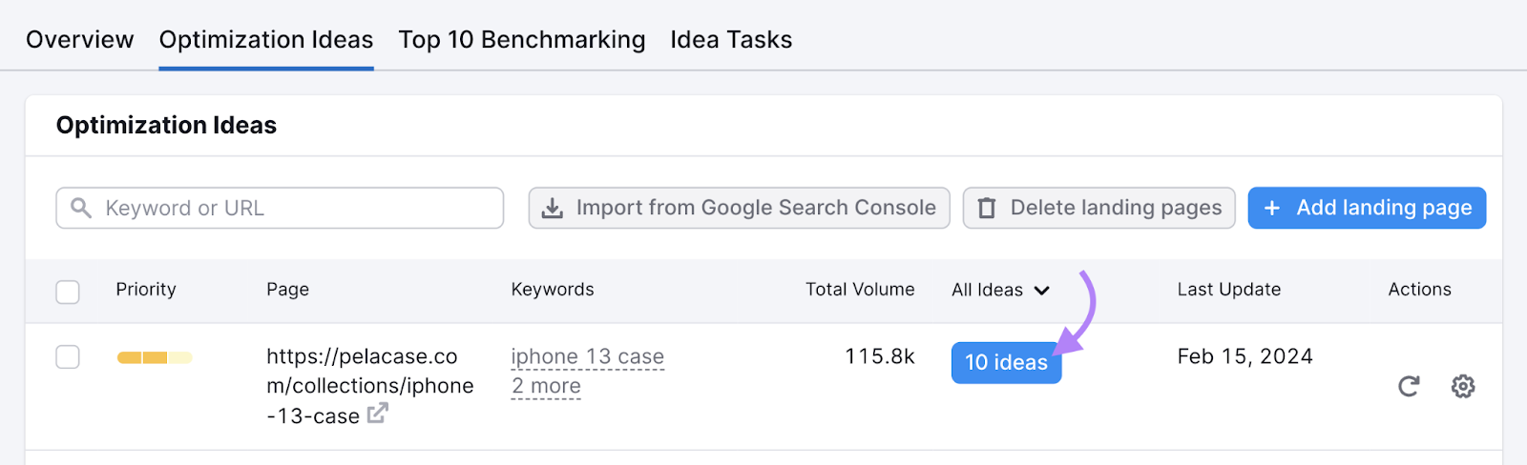1527x465 pixels.
Task: Select the Optimization Ideas tab
Action: tap(266, 40)
